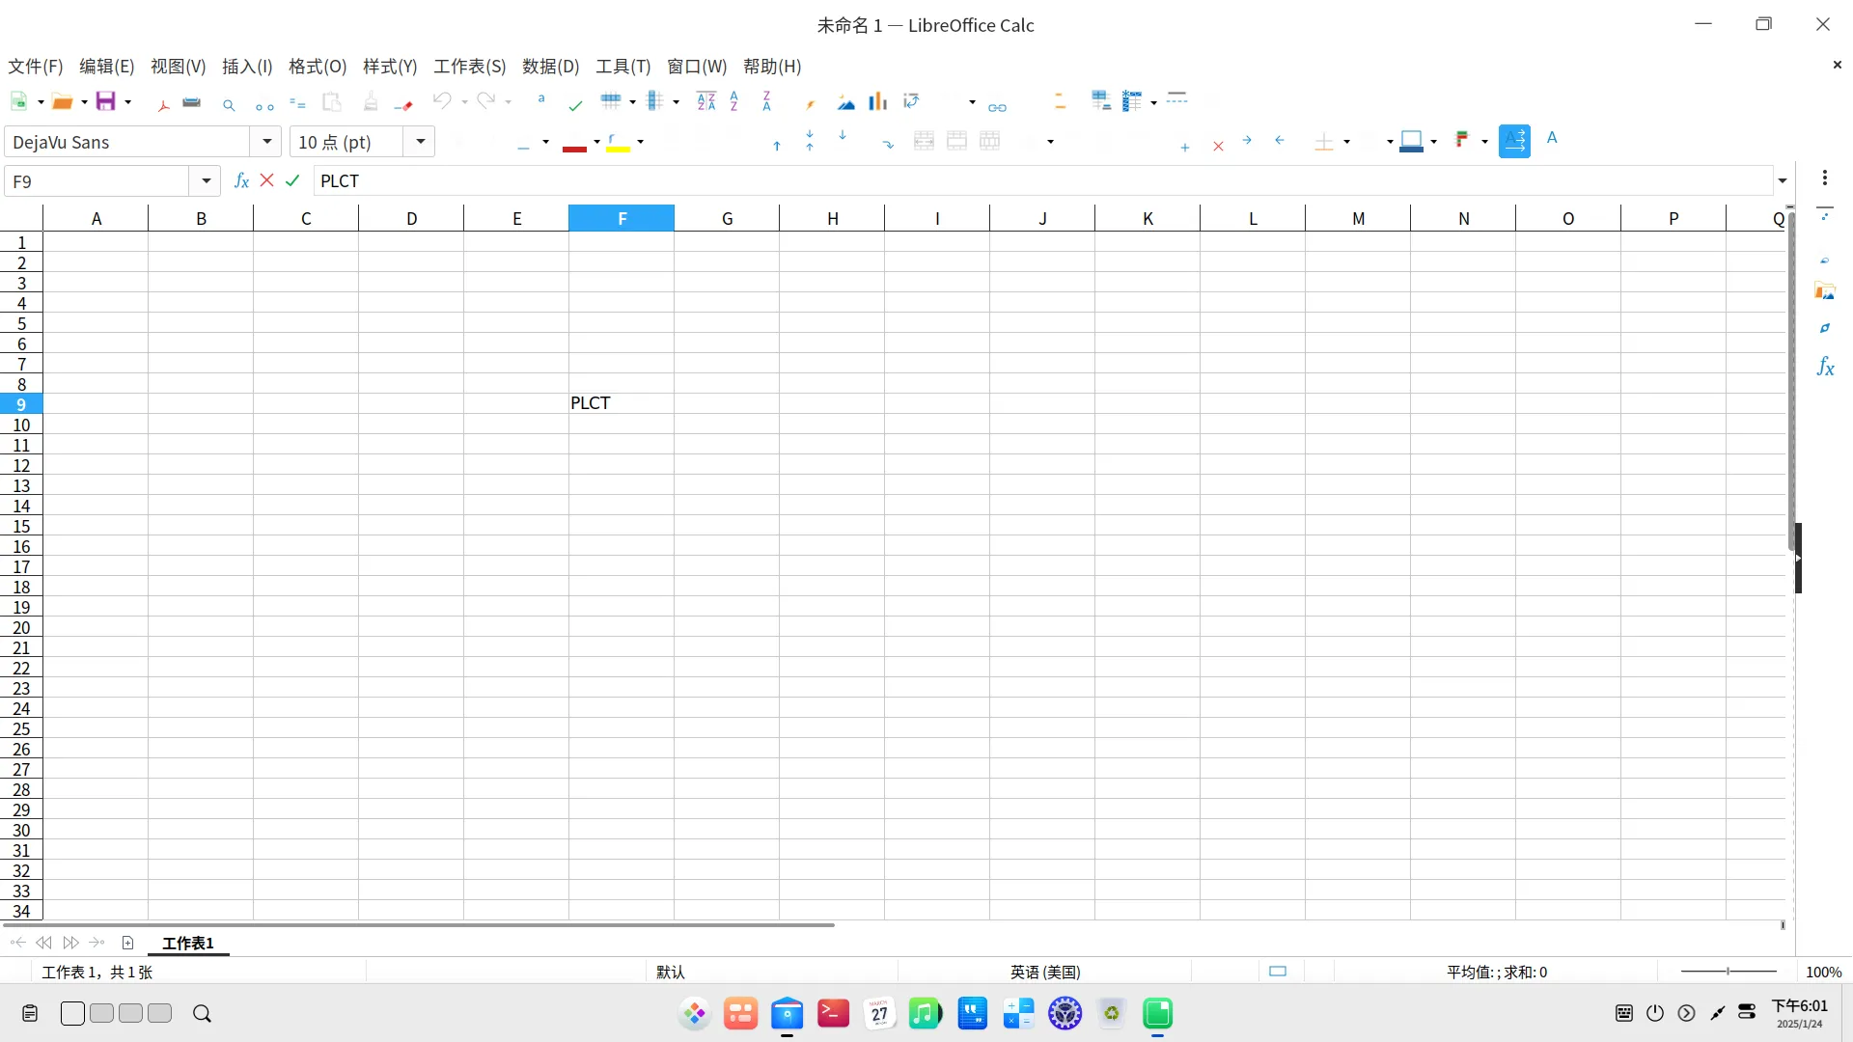
Task: Open the sidebar Functions panel icon
Action: point(1825,367)
